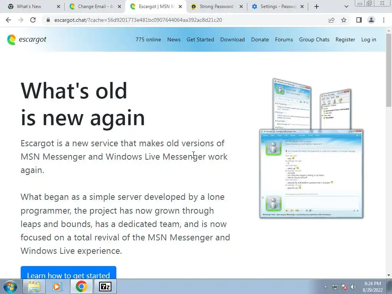Open Windows Explorer from the taskbar
The width and height of the screenshot is (392, 294).
34,286
